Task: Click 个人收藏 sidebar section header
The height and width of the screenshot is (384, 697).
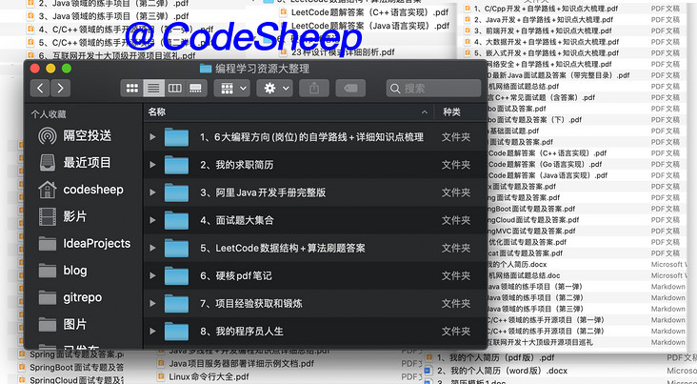Action: coord(49,114)
